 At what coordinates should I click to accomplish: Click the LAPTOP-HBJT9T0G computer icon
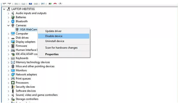click(x=8, y=9)
